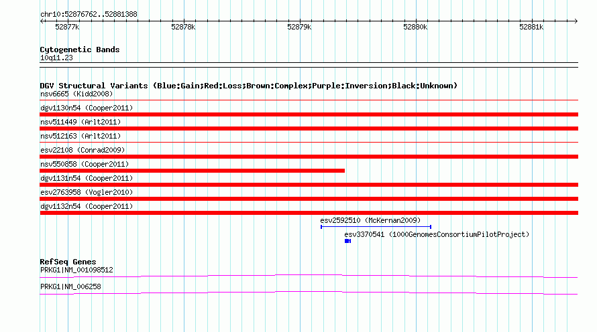Click the left scroll arrow of ruler
The height and width of the screenshot is (332, 597).
(x=42, y=21)
